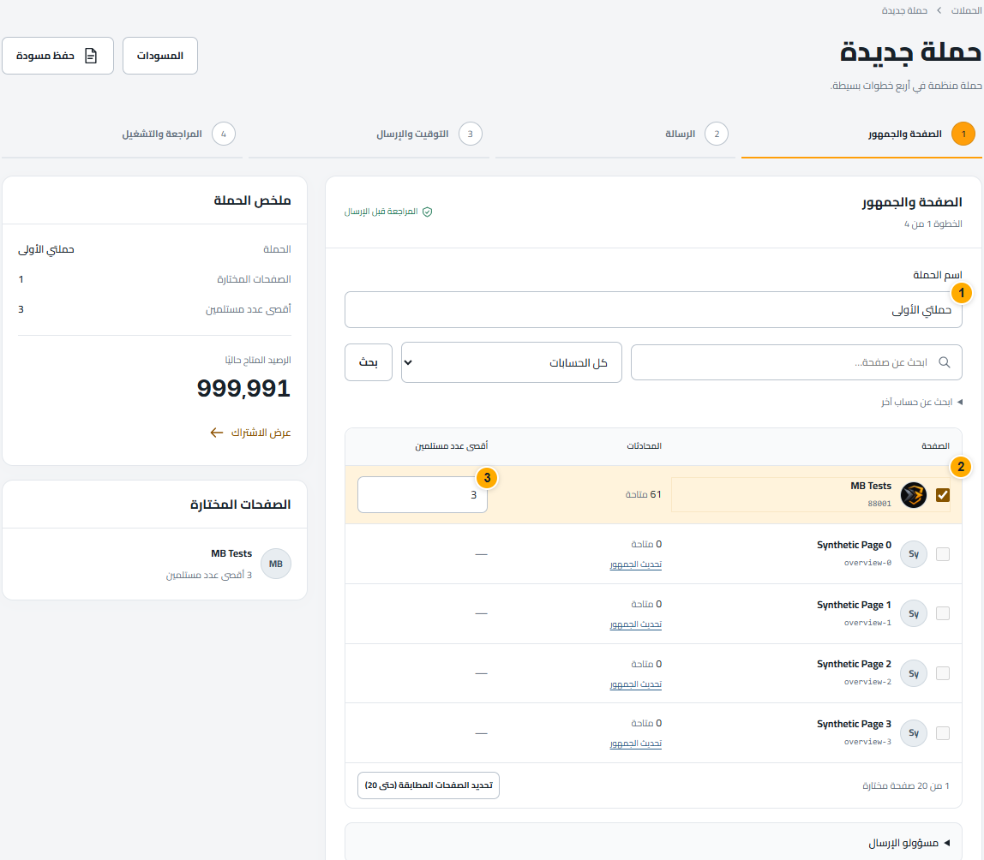This screenshot has width=984, height=860.
Task: Click the MB Tests page avatar logo
Action: coord(914,495)
